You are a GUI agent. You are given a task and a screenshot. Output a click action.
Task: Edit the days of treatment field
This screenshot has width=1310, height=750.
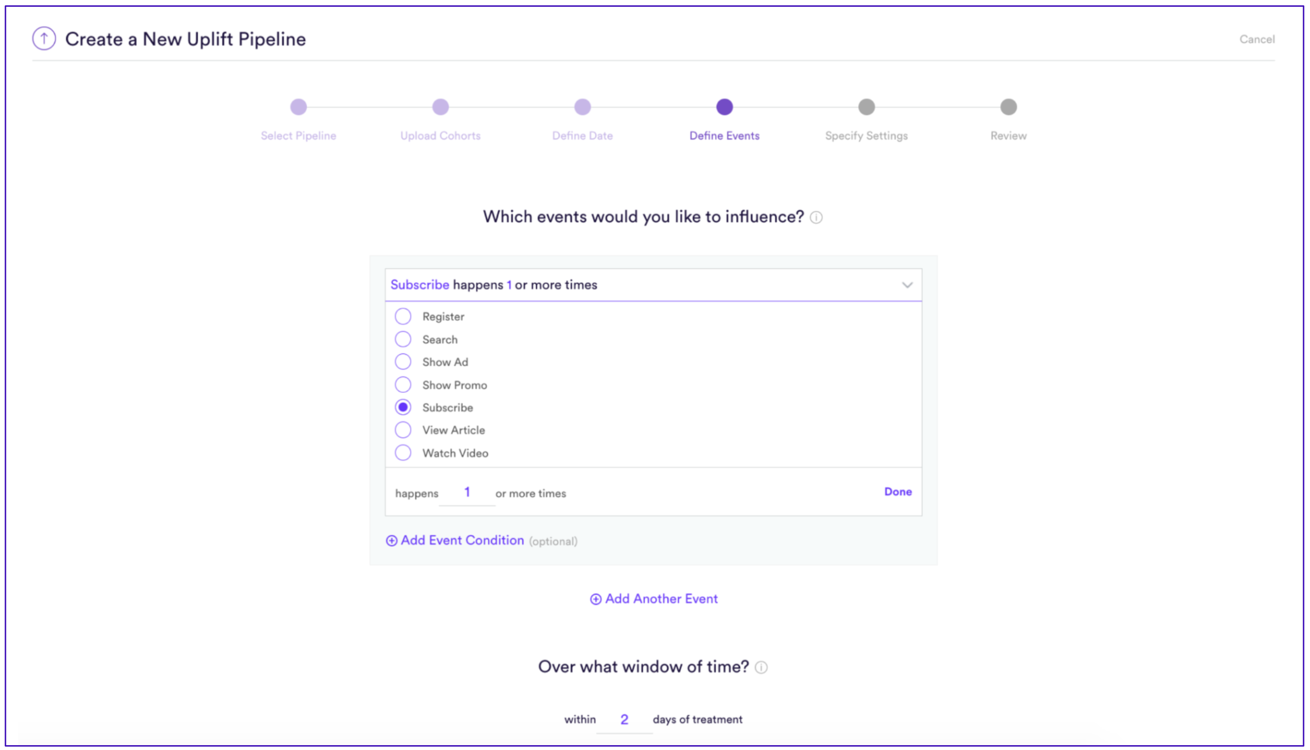(x=624, y=719)
